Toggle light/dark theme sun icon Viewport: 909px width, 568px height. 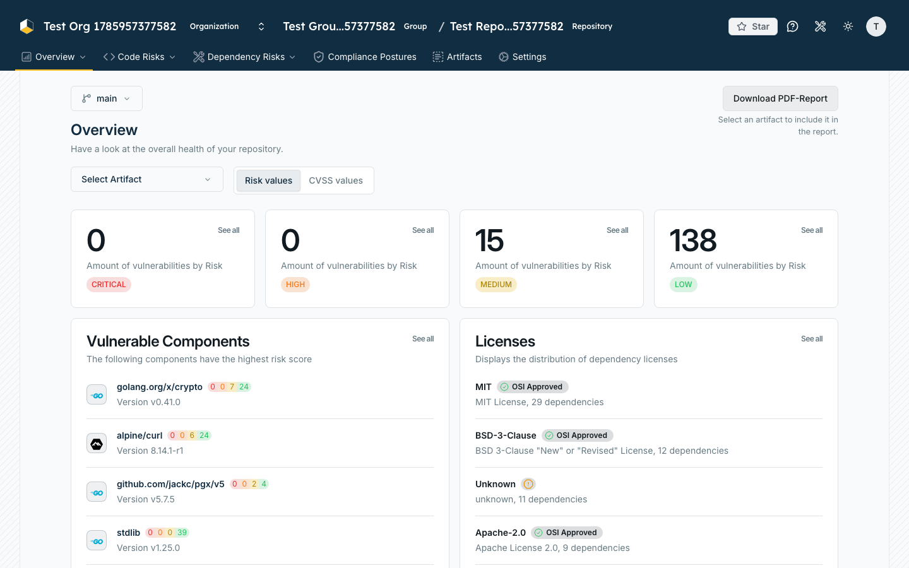(x=848, y=27)
